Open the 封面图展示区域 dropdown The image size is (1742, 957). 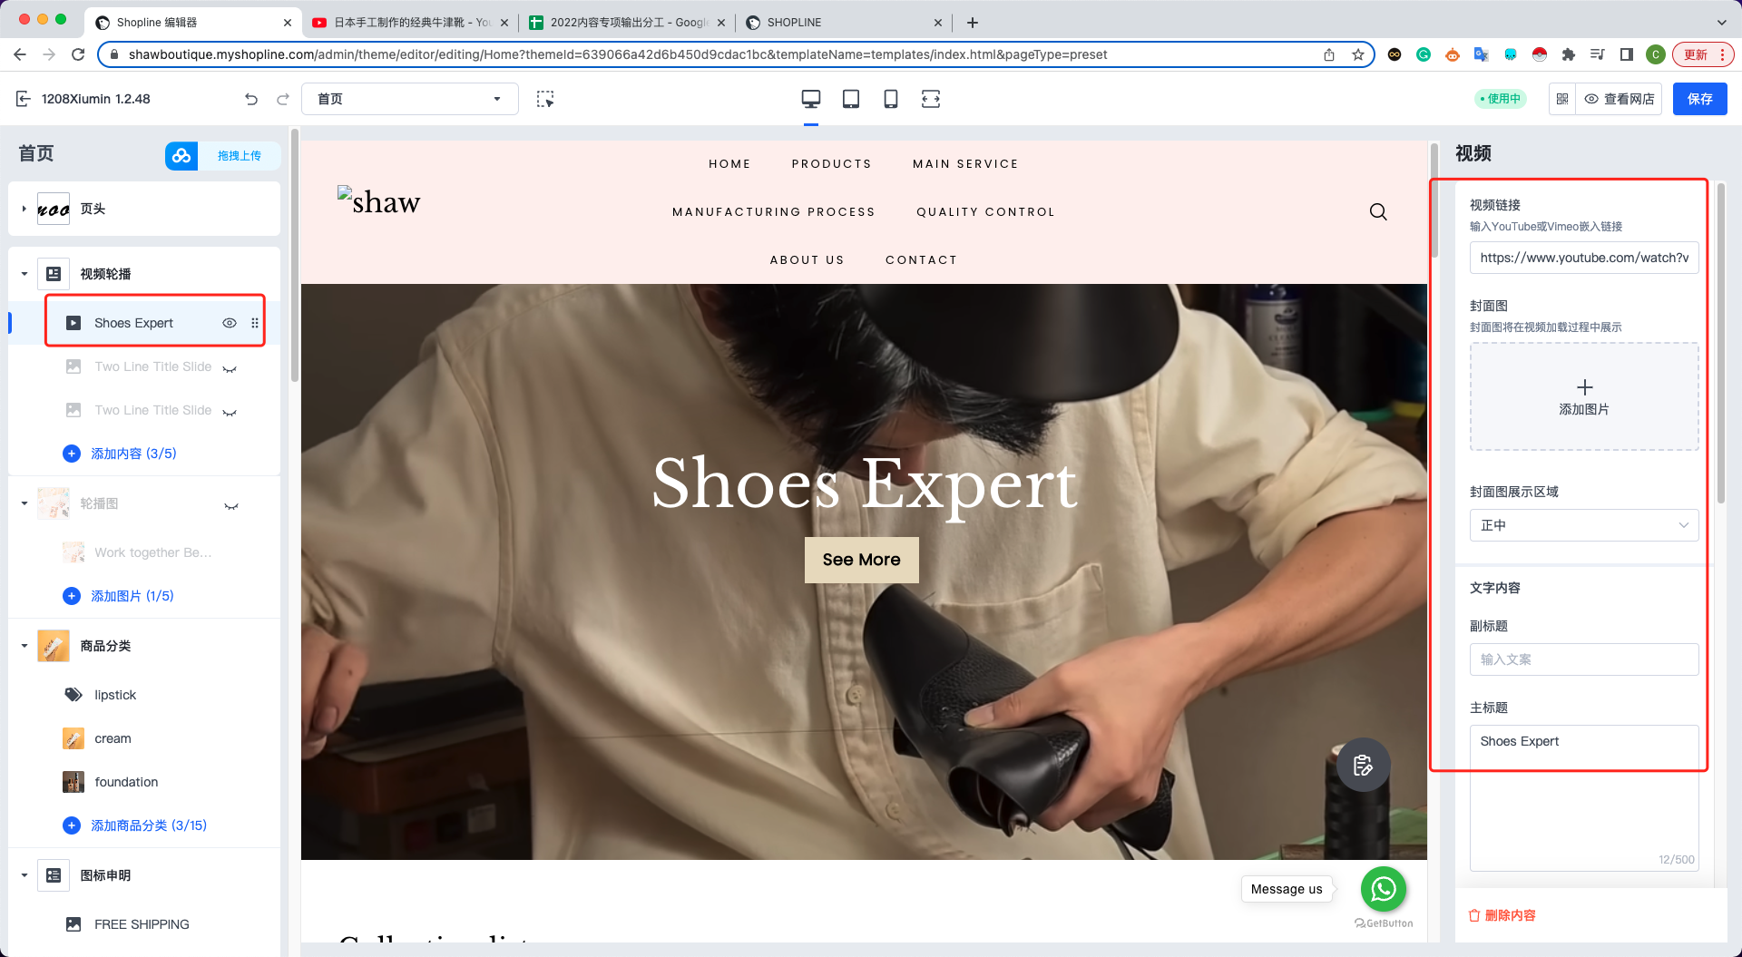tap(1583, 525)
